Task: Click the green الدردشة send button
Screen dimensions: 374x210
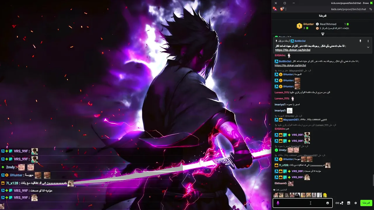Action: pyautogui.click(x=366, y=203)
